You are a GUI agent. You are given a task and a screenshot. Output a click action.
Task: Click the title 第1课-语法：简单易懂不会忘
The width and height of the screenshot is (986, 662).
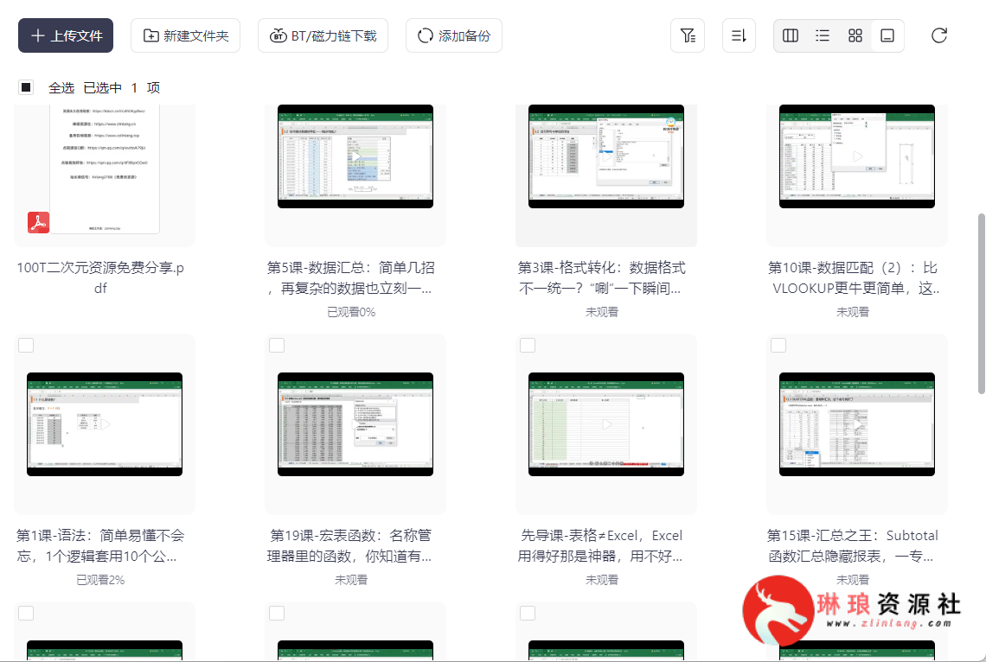point(100,546)
